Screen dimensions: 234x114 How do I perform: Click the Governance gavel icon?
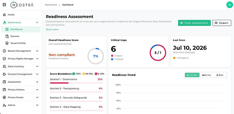pos(4,23)
